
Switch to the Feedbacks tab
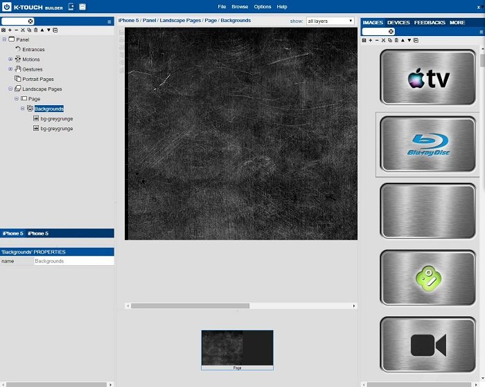click(430, 23)
